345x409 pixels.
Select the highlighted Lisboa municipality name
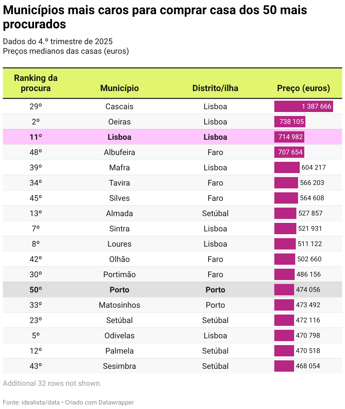coord(119,137)
